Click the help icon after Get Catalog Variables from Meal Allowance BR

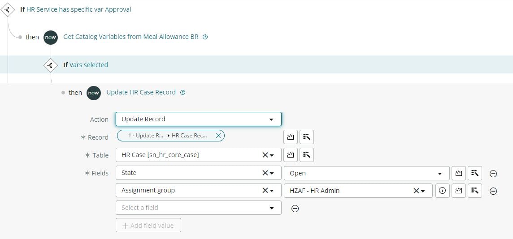click(205, 37)
